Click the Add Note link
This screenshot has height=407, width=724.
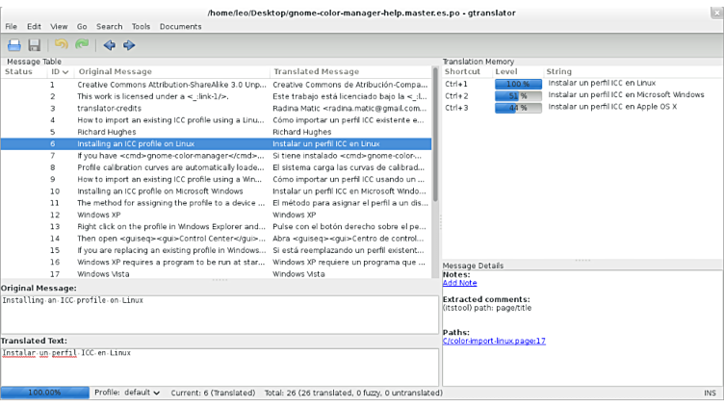[459, 283]
